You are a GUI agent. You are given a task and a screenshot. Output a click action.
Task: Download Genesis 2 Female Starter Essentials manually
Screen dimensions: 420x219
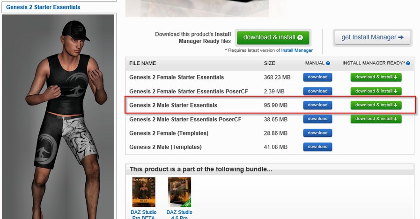[317, 77]
